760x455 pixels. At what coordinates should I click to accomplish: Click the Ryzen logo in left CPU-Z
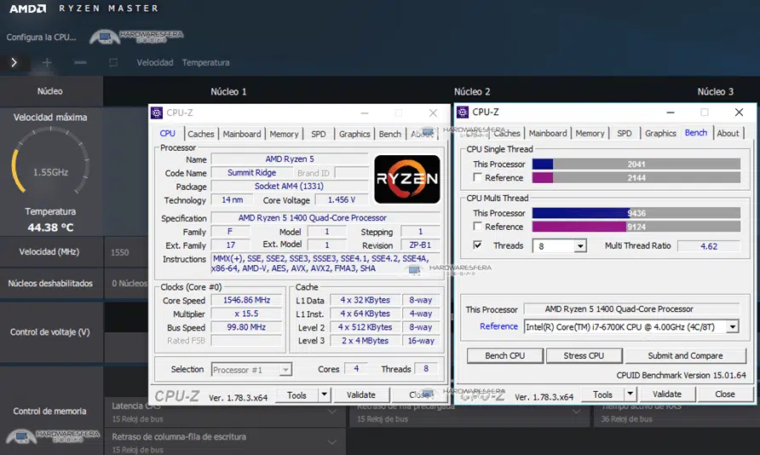click(407, 179)
